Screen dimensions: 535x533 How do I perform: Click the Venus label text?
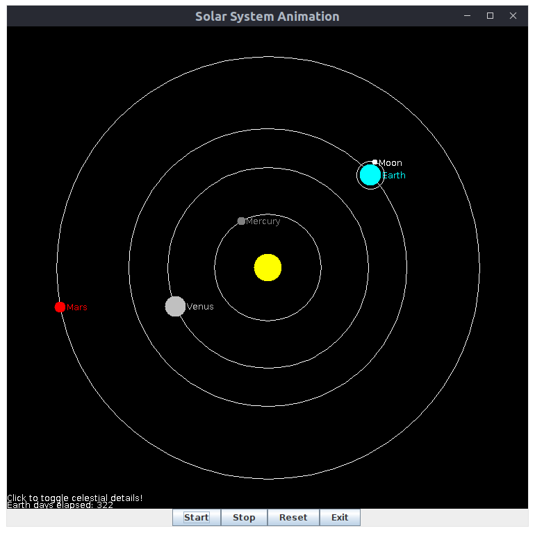(200, 306)
